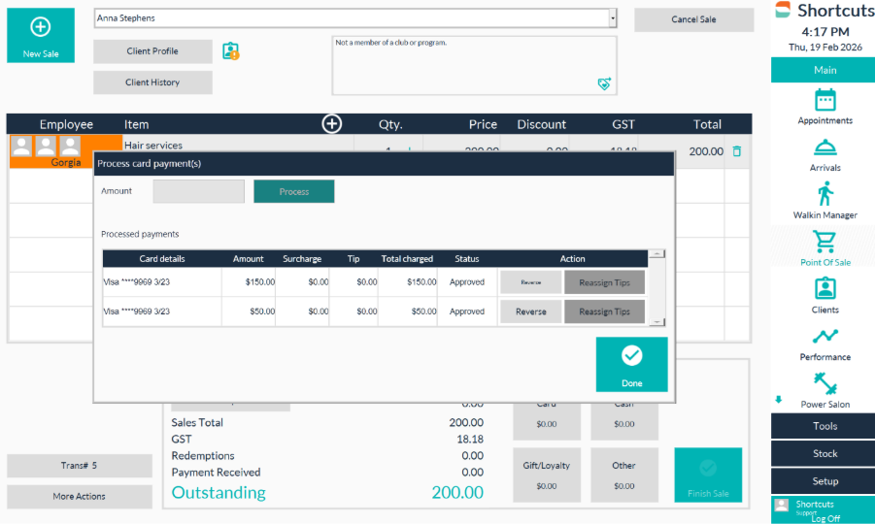Switch to the Stock tab

[x=824, y=453]
